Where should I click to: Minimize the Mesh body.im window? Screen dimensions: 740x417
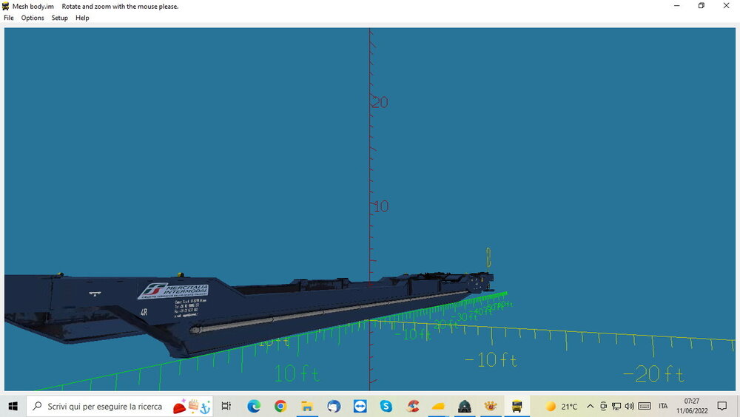tap(677, 6)
